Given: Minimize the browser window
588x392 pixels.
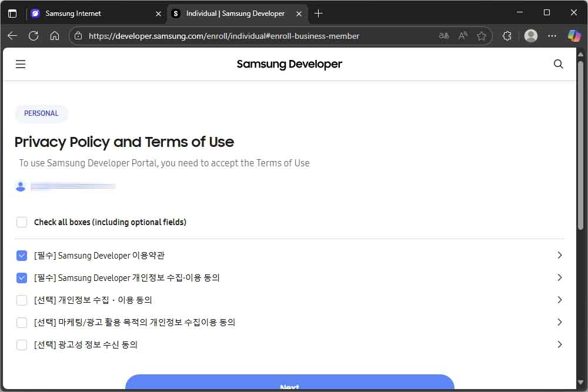Looking at the screenshot, I should [520, 12].
